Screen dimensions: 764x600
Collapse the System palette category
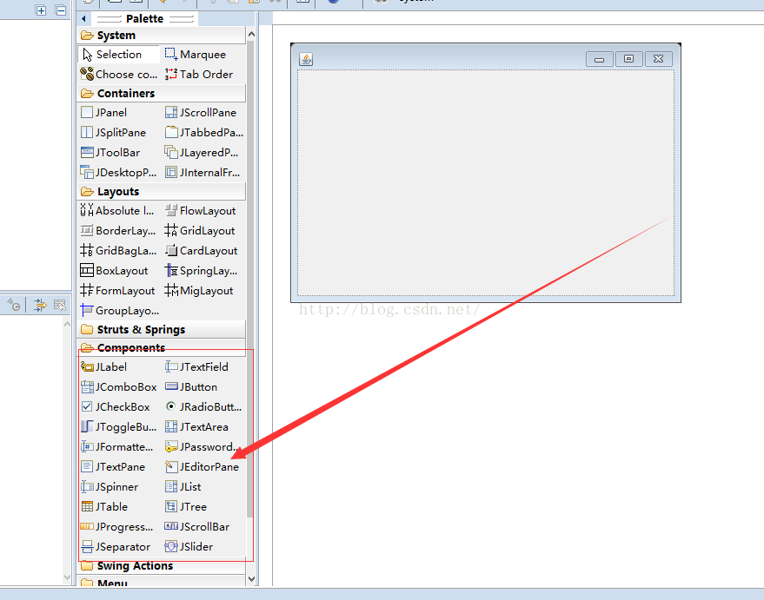(x=162, y=35)
